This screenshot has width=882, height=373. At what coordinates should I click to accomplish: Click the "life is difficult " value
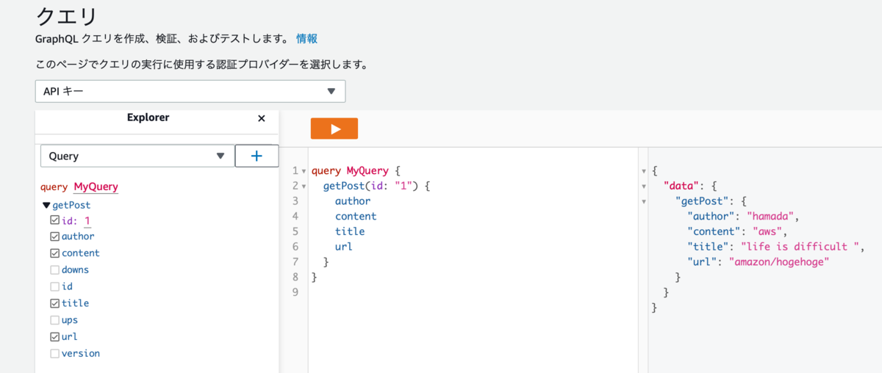point(800,247)
